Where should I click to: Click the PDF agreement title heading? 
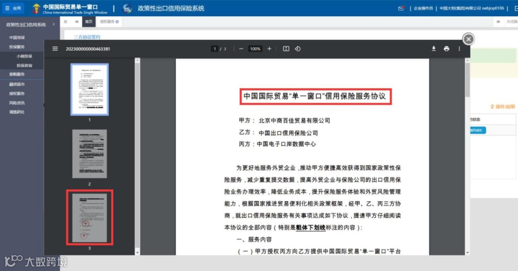click(316, 96)
